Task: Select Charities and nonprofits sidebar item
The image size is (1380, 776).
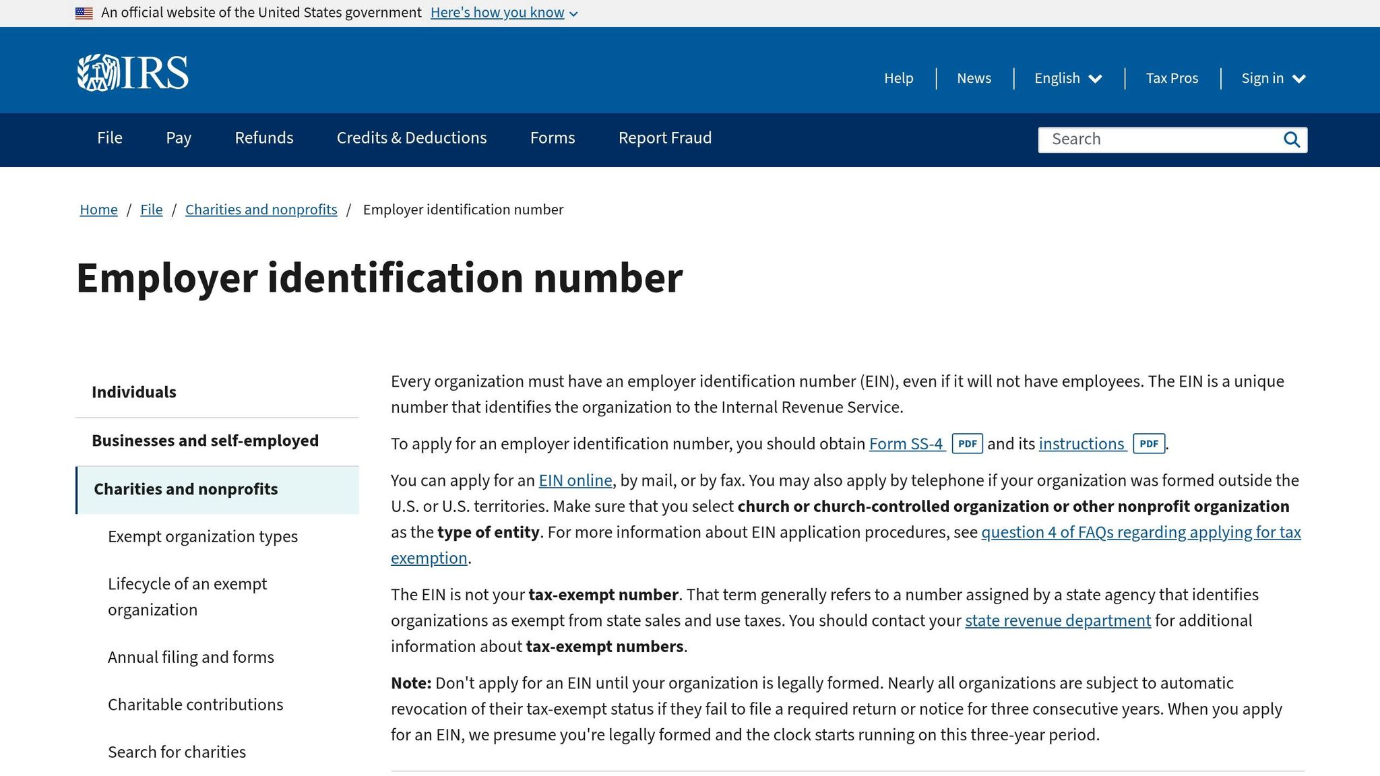Action: tap(217, 490)
